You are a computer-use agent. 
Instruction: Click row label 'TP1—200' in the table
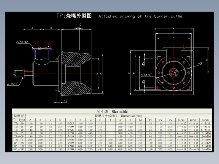19,149
